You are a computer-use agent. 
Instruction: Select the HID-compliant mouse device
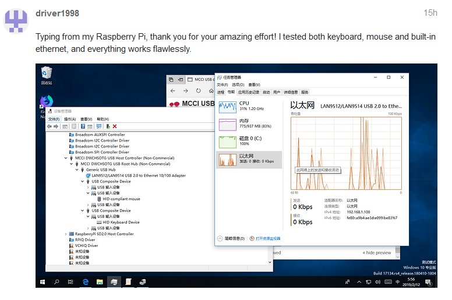coord(118,199)
